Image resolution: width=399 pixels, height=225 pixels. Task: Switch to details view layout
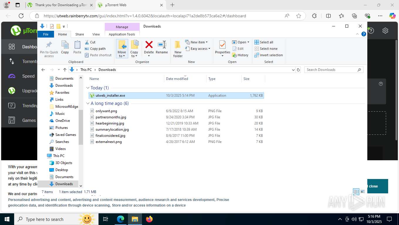click(x=356, y=192)
